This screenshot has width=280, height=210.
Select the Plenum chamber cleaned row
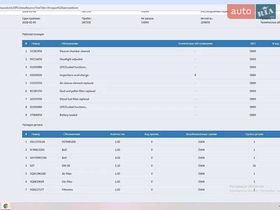click(x=151, y=51)
